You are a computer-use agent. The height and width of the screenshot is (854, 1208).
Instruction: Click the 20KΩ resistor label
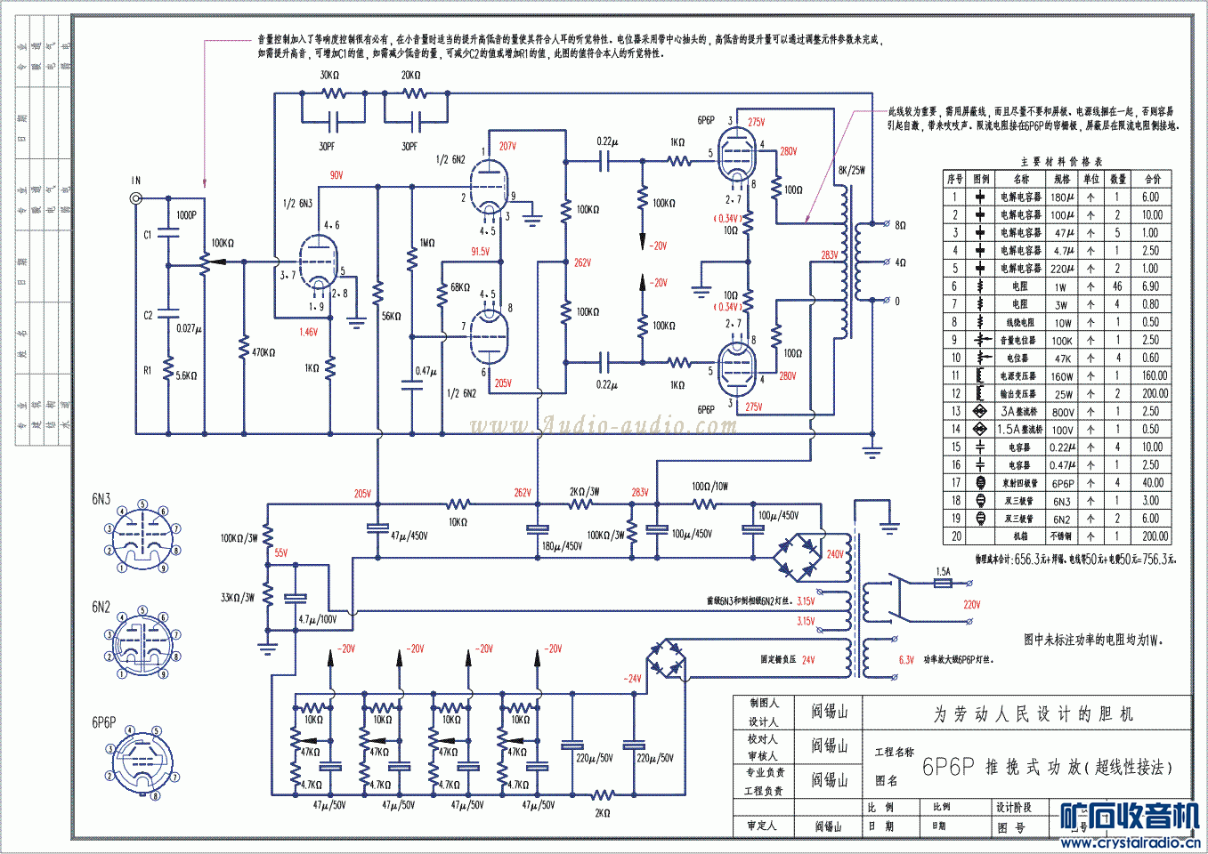click(x=410, y=76)
